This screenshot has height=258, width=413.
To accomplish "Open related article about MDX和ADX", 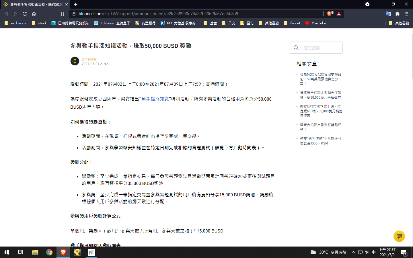I will 321,79.
